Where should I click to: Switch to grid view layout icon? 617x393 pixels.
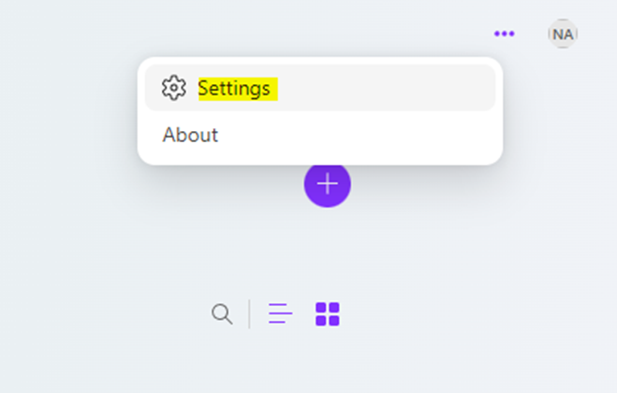coord(328,313)
